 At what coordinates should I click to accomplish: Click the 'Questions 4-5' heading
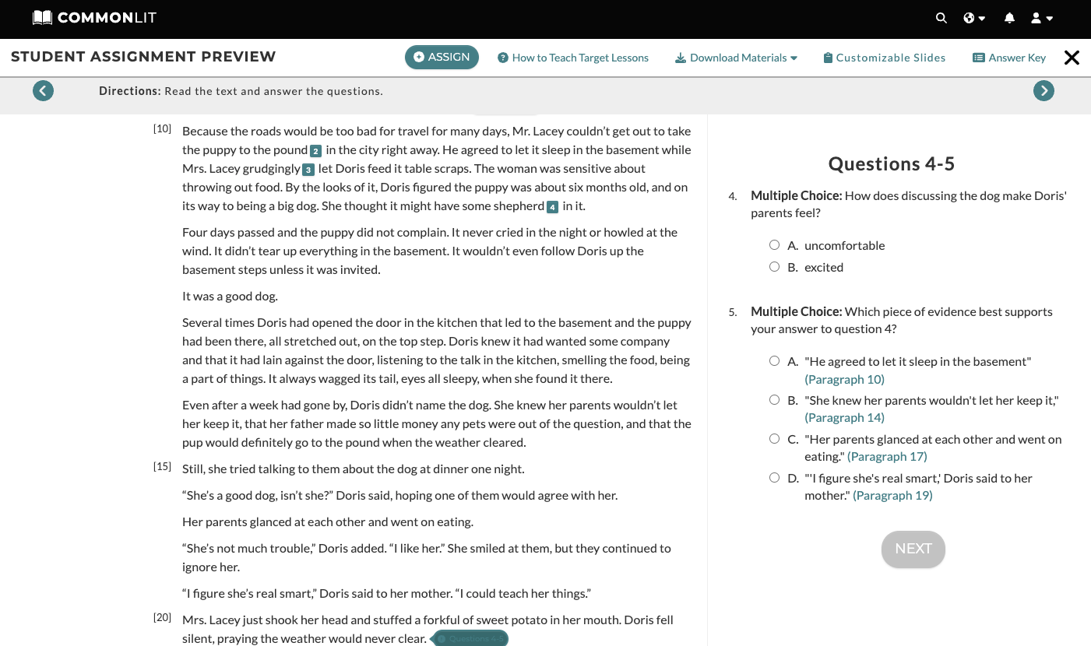pyautogui.click(x=892, y=163)
